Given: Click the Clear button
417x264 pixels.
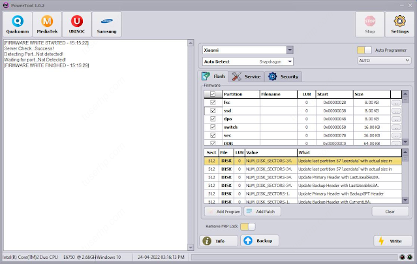Looking at the screenshot, I should (x=390, y=212).
